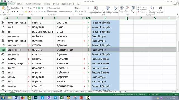Screen dimensions: 179x100
Task: Open the Общий number format dropdown
Action: pyautogui.click(x=88, y=8)
